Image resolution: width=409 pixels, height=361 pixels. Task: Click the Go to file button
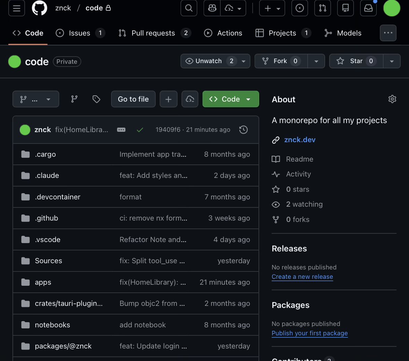point(133,99)
